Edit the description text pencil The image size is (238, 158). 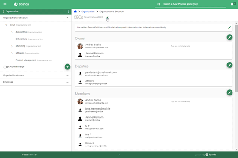[x=229, y=27]
